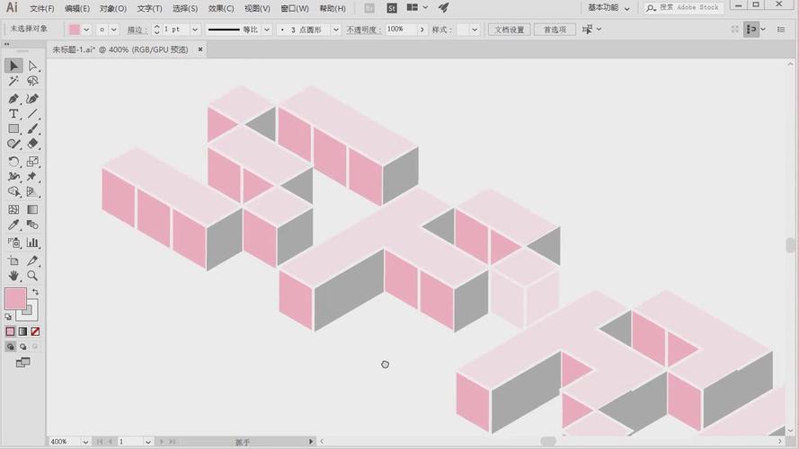Select the Width/Warp tool
The width and height of the screenshot is (799, 449).
point(13,177)
